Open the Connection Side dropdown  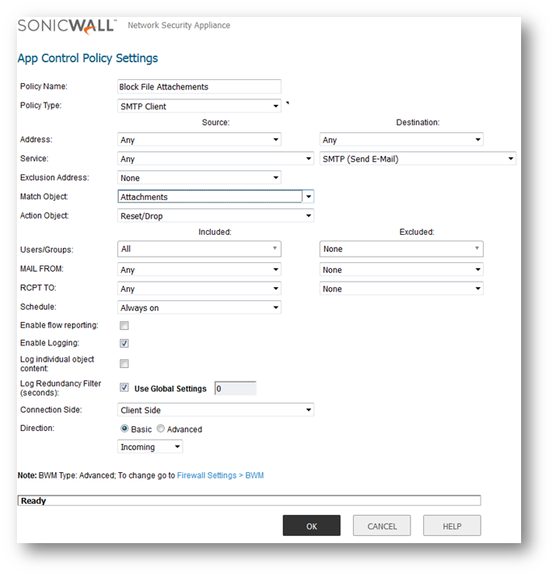click(x=216, y=410)
